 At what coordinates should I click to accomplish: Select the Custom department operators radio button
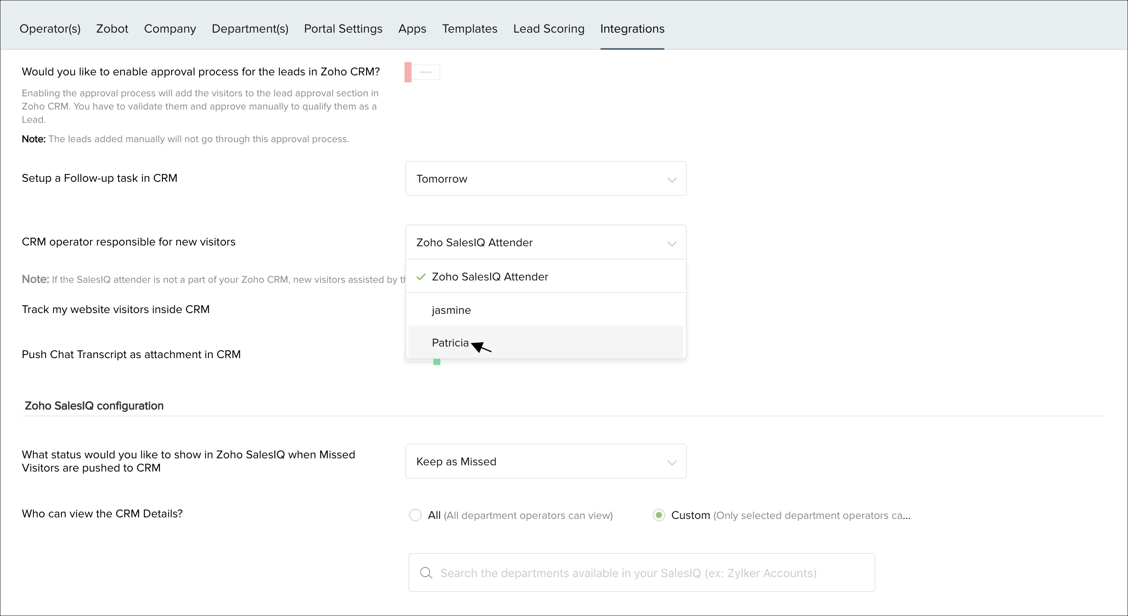coord(659,515)
